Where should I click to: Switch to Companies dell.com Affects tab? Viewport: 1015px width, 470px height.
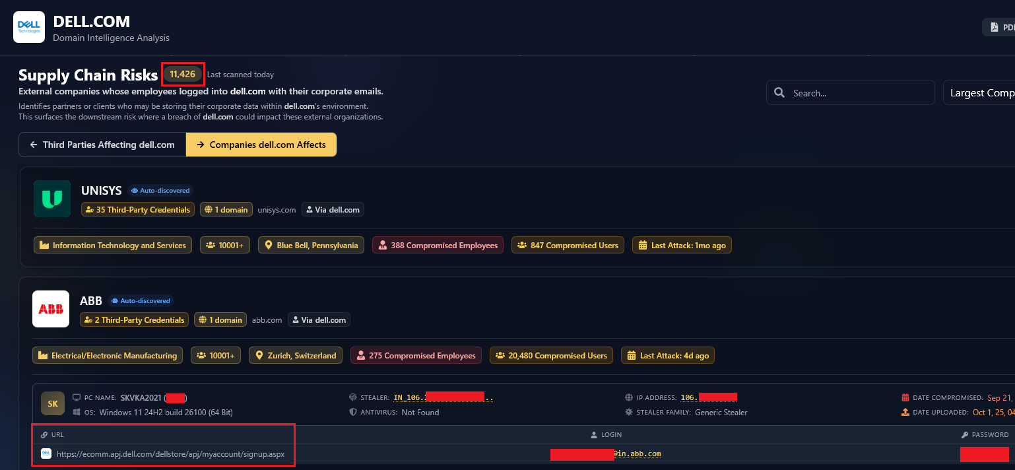(x=261, y=145)
